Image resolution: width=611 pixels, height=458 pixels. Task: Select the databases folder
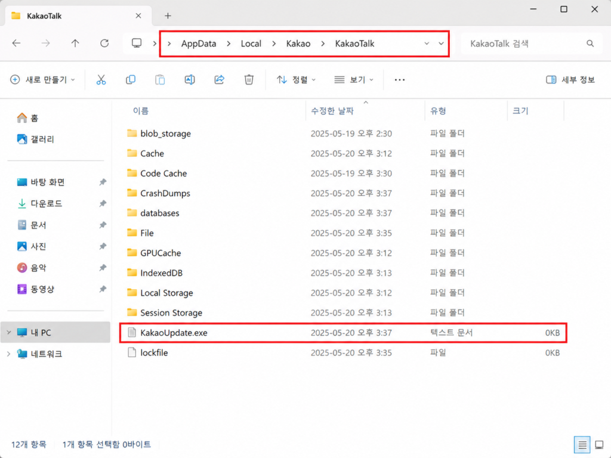(x=343, y=213)
